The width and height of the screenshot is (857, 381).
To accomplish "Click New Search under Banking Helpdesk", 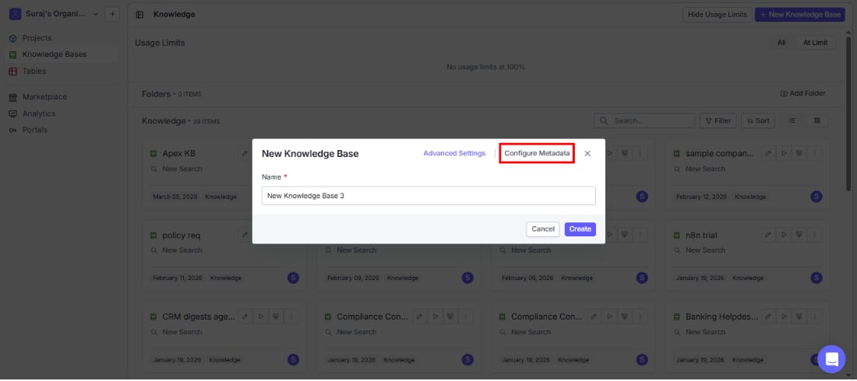I will pyautogui.click(x=706, y=332).
